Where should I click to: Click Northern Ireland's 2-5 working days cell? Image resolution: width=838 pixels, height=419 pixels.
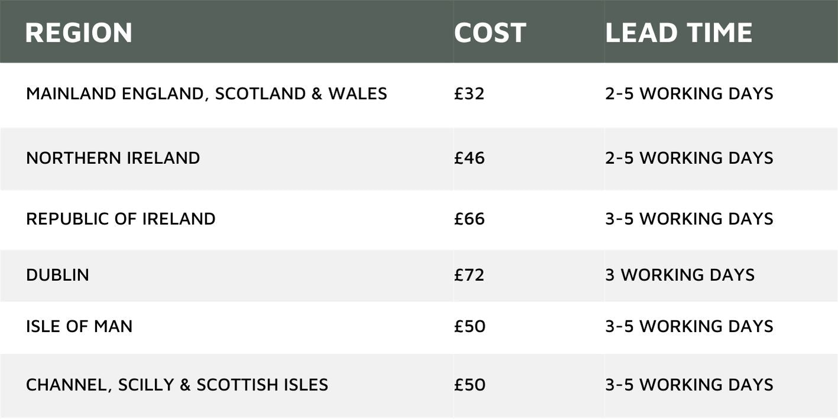(689, 158)
